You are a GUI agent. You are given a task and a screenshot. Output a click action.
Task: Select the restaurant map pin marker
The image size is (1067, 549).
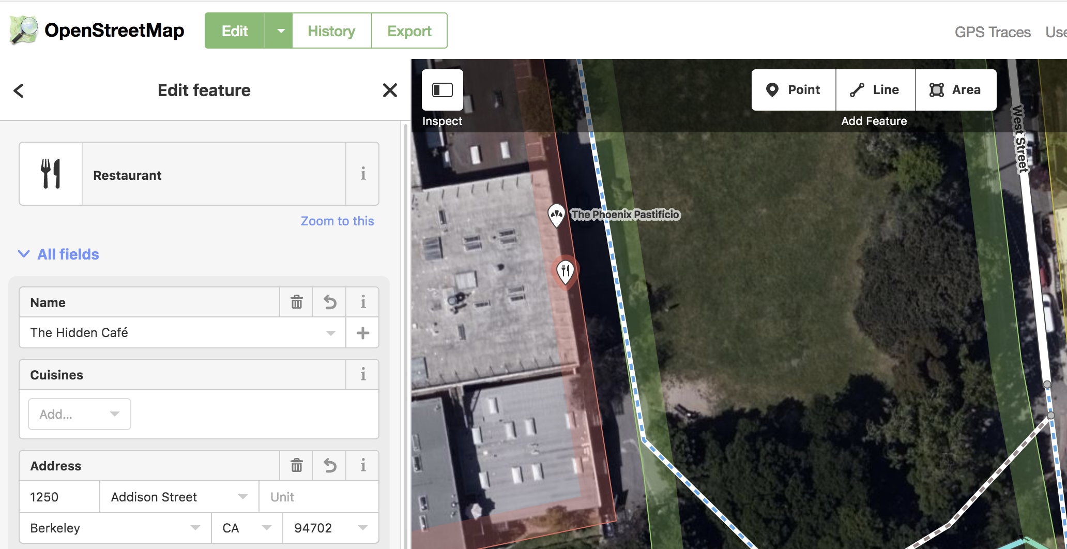[x=566, y=271]
